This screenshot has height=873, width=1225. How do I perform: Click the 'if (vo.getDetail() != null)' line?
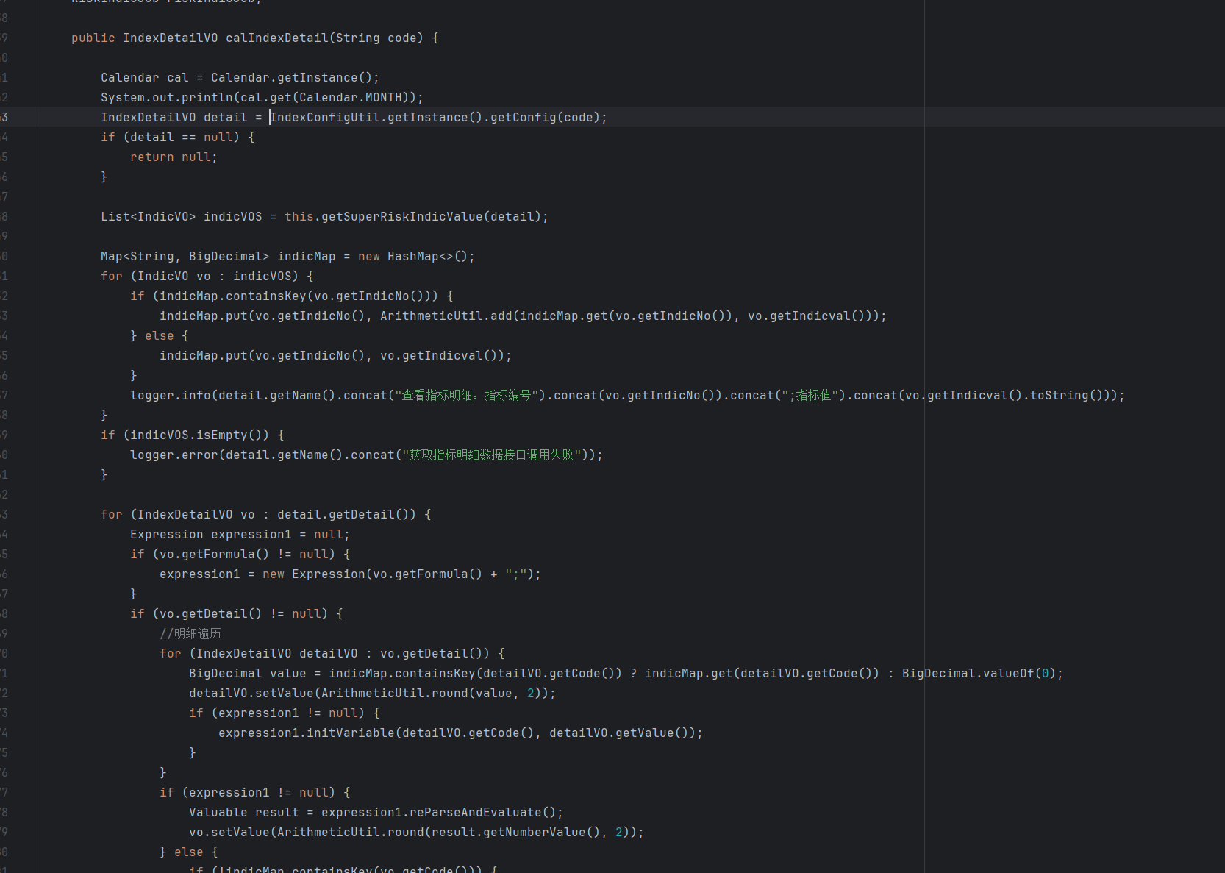(x=236, y=613)
